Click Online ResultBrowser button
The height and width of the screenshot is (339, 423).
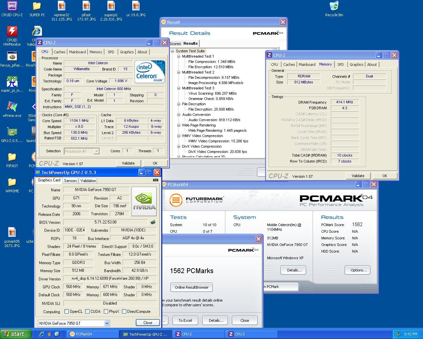(192, 287)
